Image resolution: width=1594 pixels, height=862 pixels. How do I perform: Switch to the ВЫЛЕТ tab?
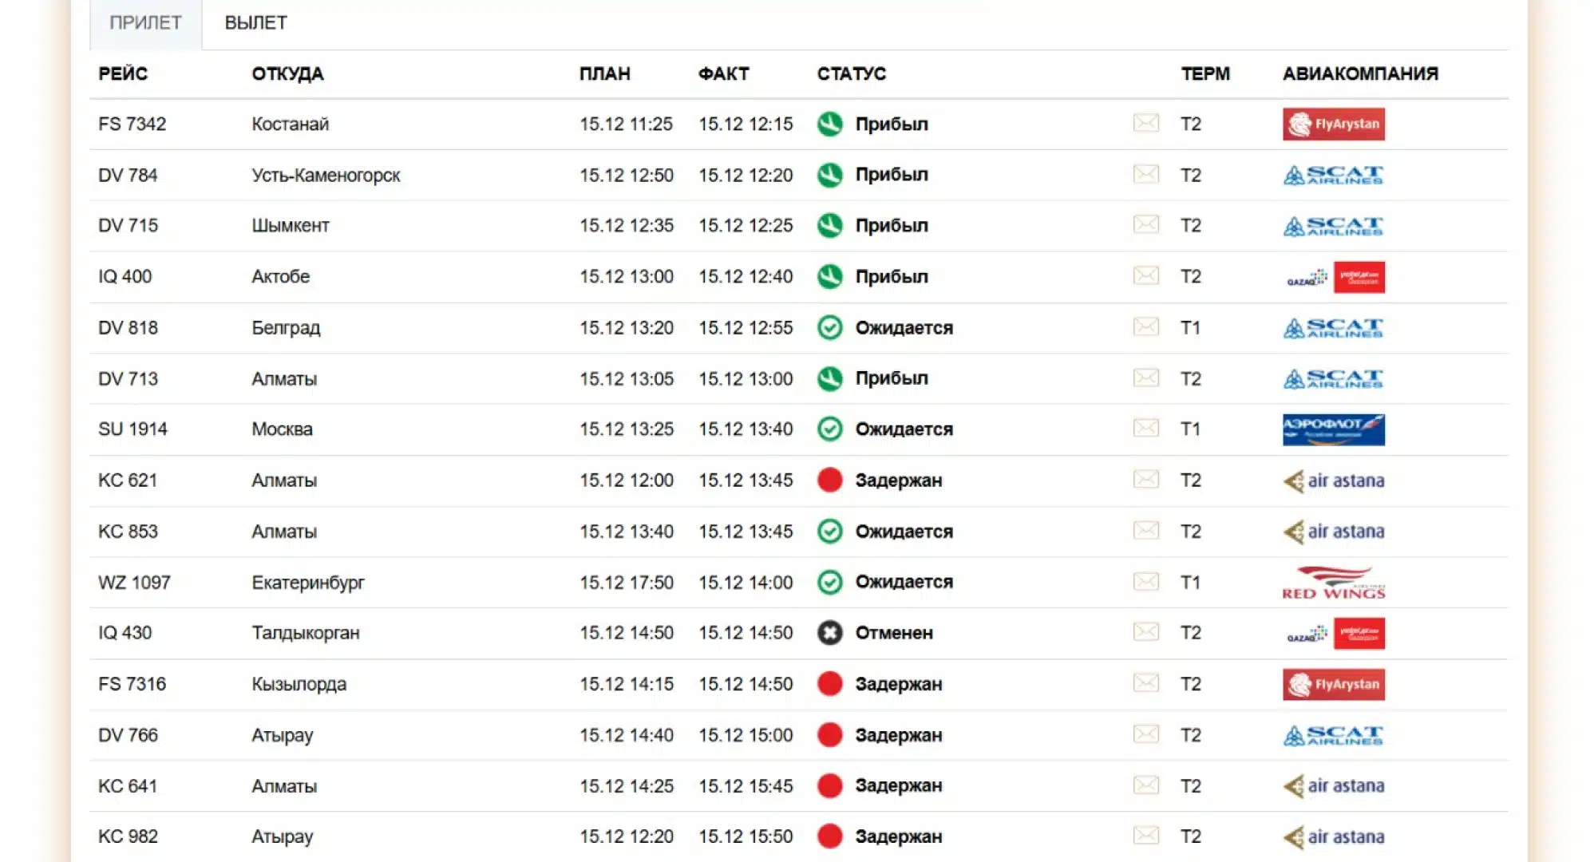(255, 23)
